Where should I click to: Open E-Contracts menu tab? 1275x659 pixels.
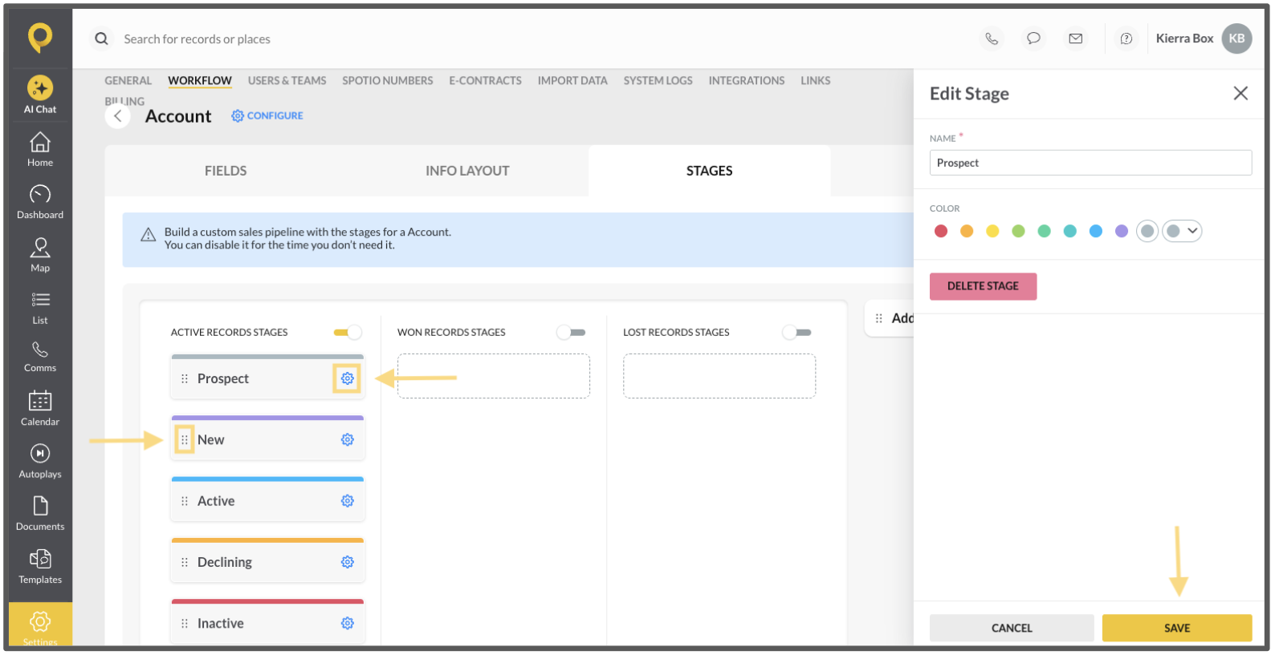486,81
